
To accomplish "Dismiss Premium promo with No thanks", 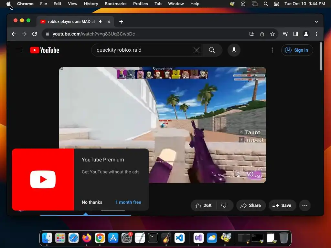I will 92,202.
